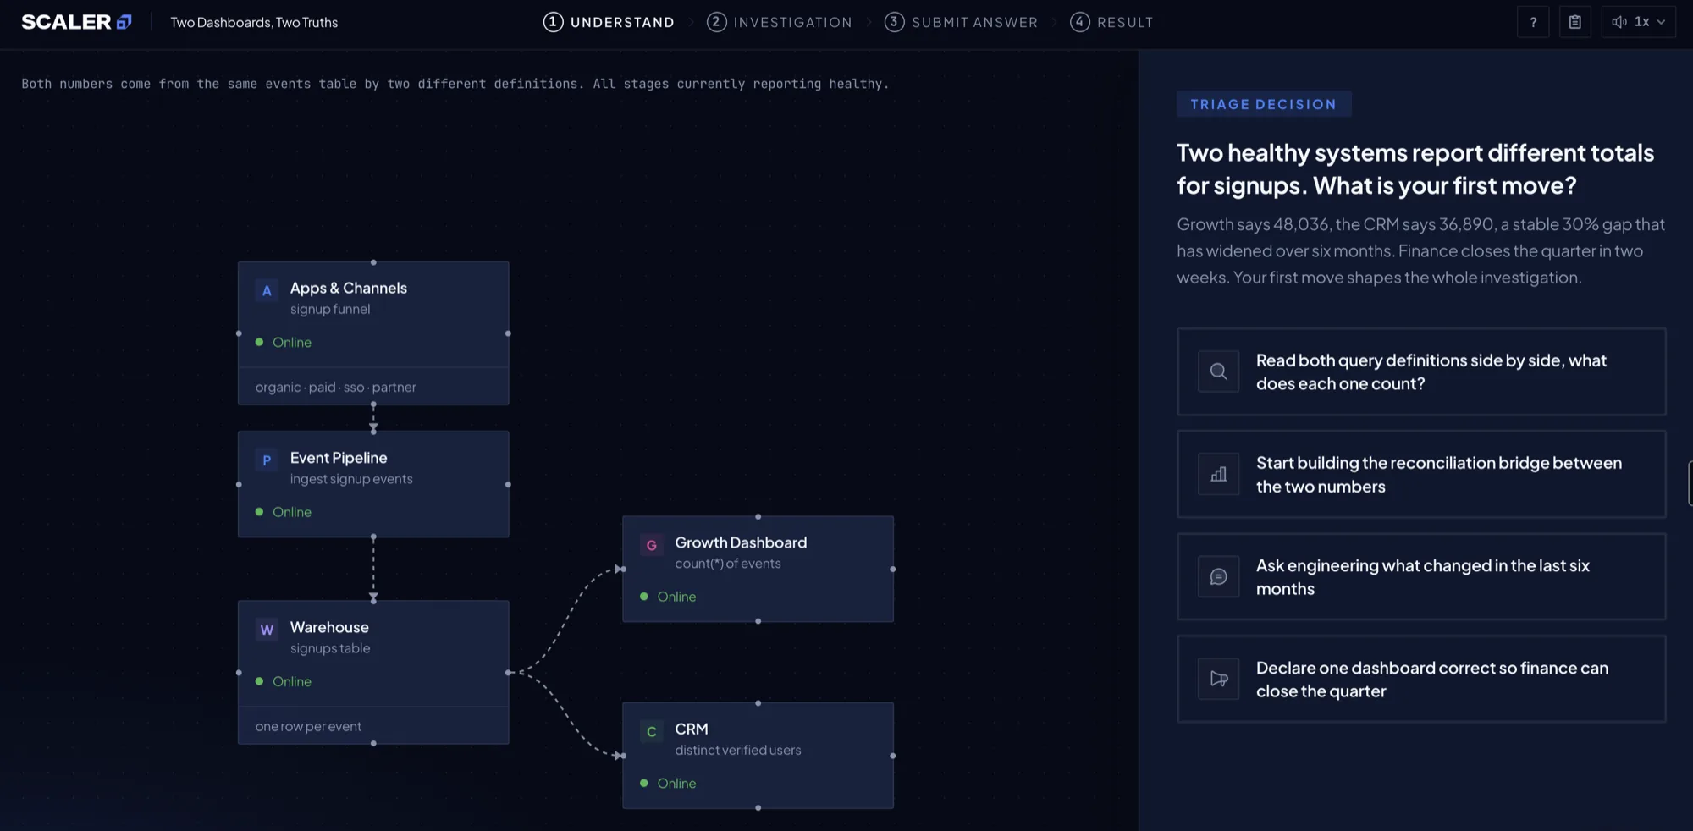Image resolution: width=1693 pixels, height=831 pixels.
Task: Click the 'Two Dashboards, Two Truths' title
Action: 254,22
